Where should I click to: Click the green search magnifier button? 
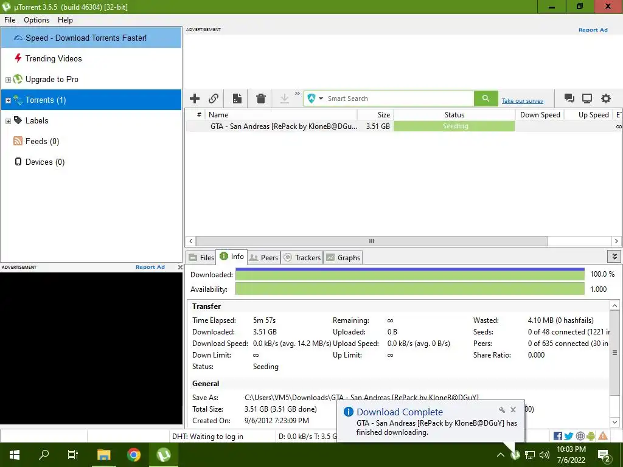pos(486,99)
